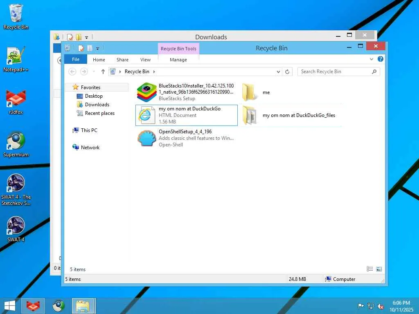Open the network tray icon
This screenshot has height=314, width=419.
point(371,306)
